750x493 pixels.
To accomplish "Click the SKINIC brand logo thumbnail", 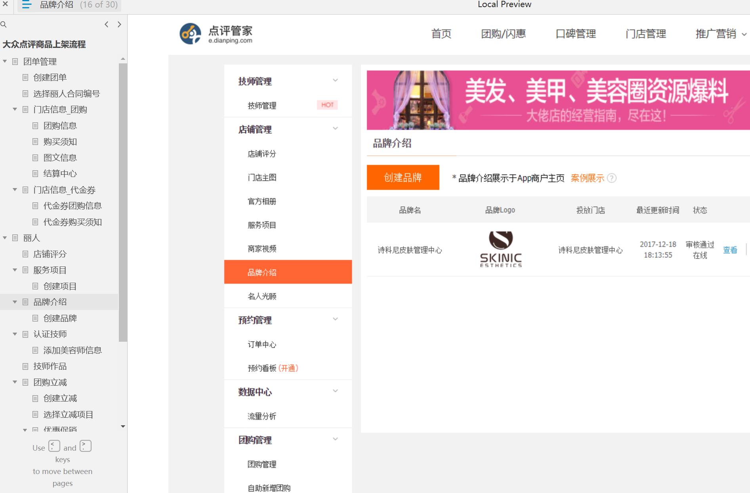I will pyautogui.click(x=501, y=249).
